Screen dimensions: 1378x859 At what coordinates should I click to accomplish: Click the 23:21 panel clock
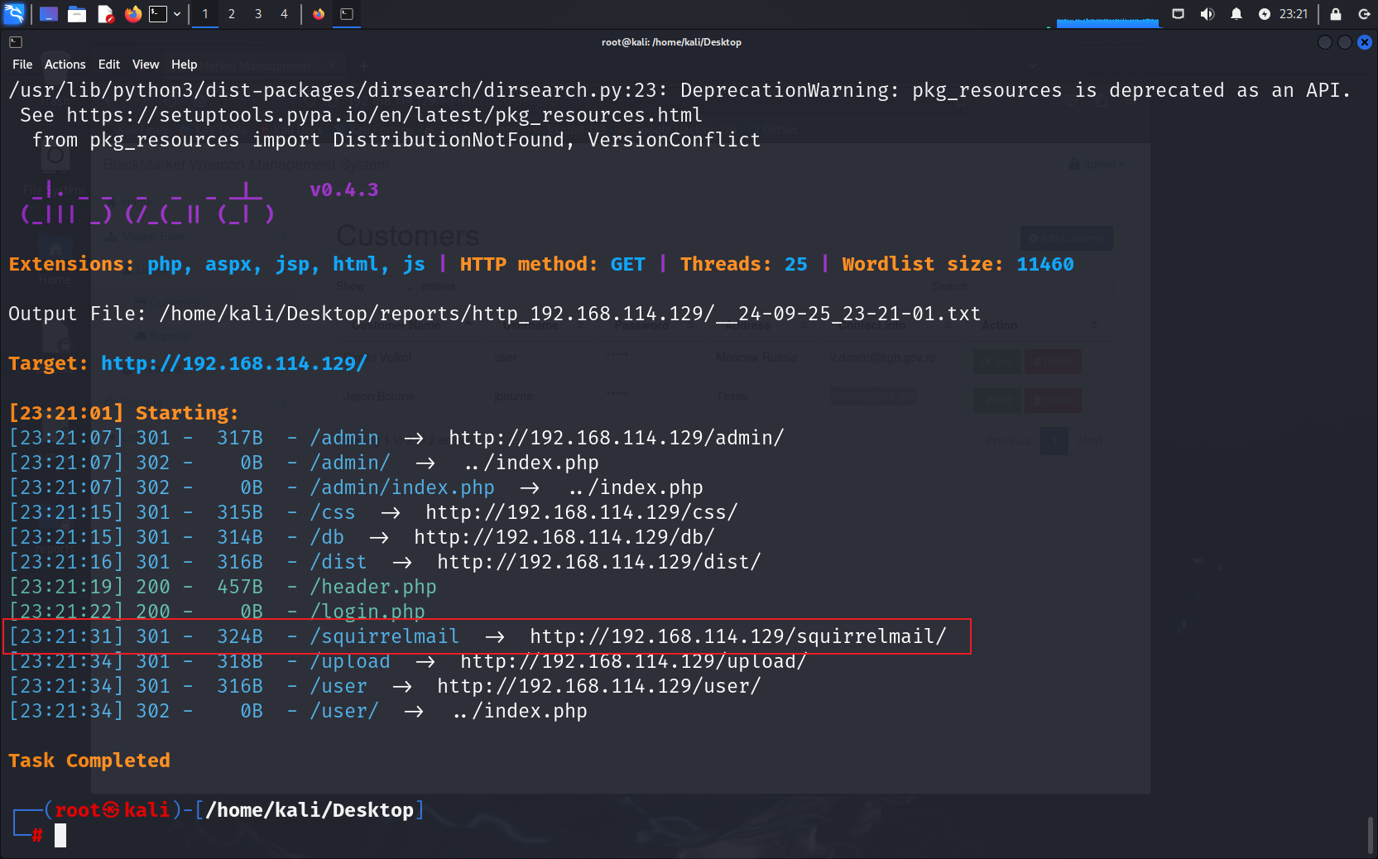point(1294,14)
